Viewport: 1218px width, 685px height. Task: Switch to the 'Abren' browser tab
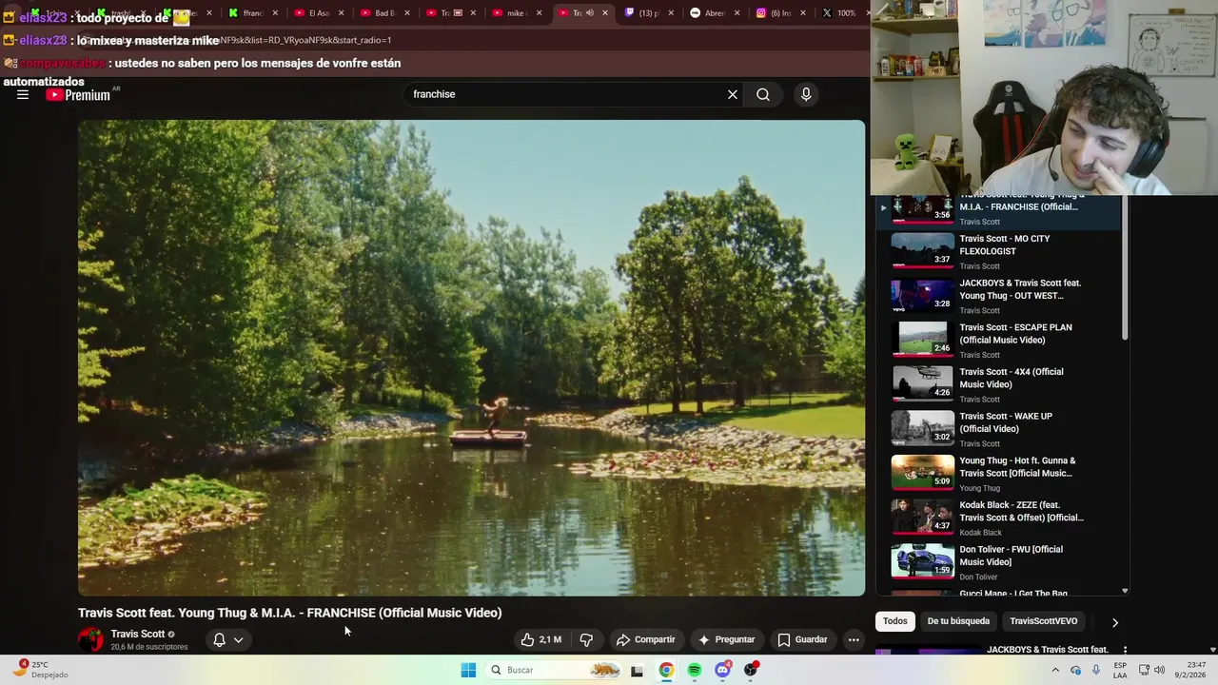[714, 13]
